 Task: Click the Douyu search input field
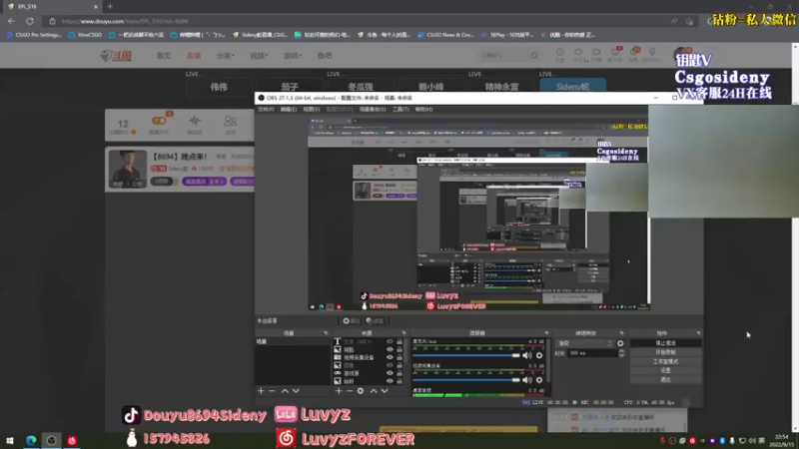pos(503,56)
